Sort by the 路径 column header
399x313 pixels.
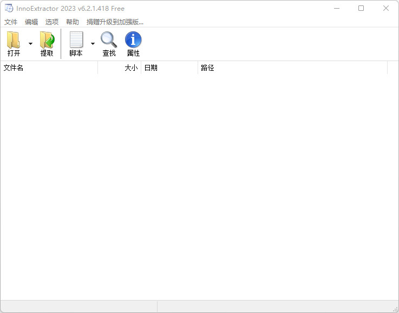[293, 68]
